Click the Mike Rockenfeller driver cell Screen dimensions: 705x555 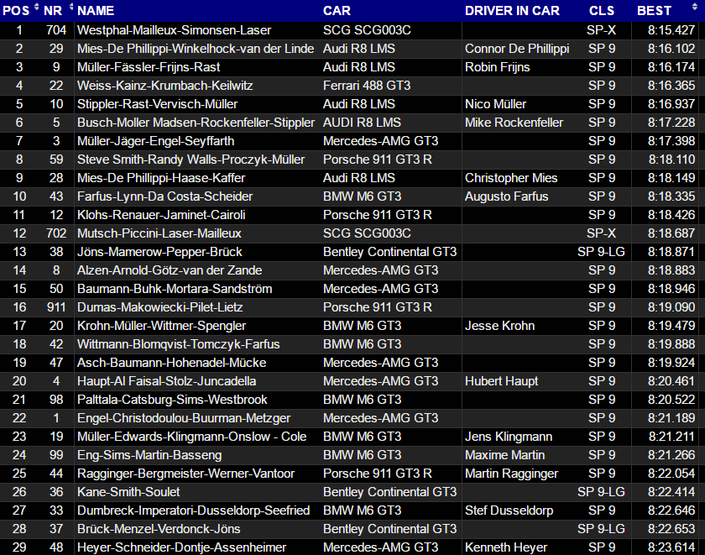pyautogui.click(x=514, y=122)
